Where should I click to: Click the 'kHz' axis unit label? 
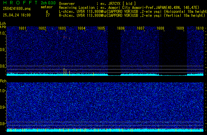pos(3,27)
